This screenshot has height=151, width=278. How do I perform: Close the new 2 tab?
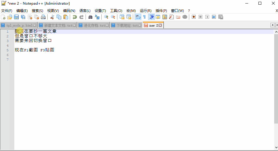coord(160,25)
